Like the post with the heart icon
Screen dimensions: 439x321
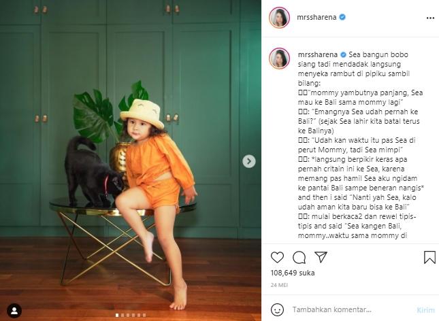(x=277, y=257)
